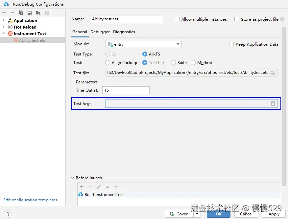Viewport: 288px width, 219px height.
Task: Switch to the General tab
Action: point(80,32)
